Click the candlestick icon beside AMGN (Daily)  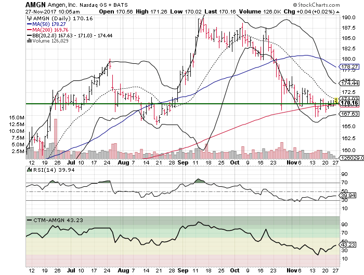29,18
